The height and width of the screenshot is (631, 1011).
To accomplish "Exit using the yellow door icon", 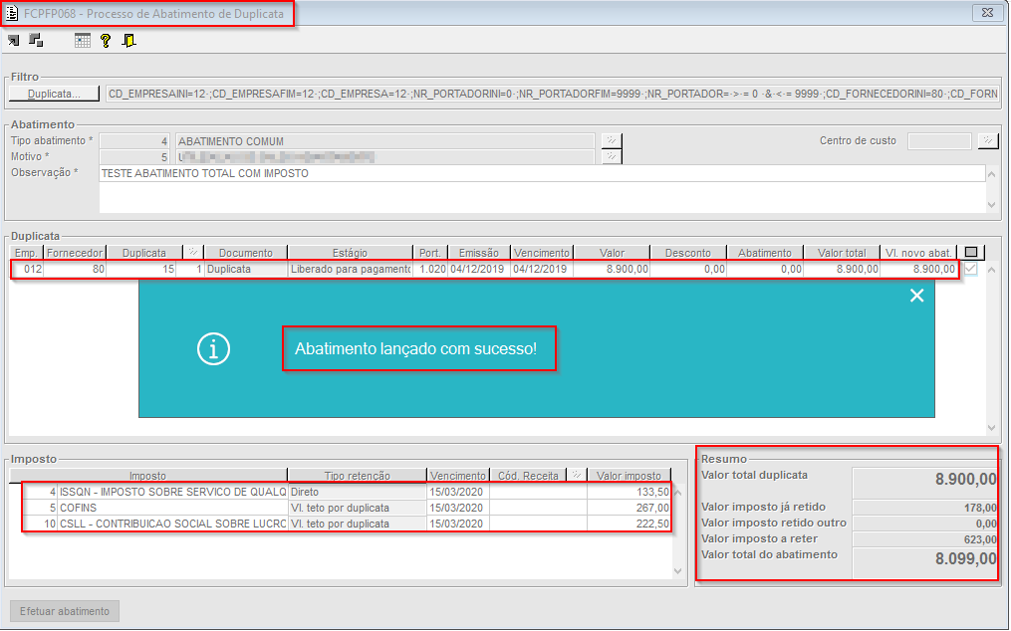I will coord(128,41).
